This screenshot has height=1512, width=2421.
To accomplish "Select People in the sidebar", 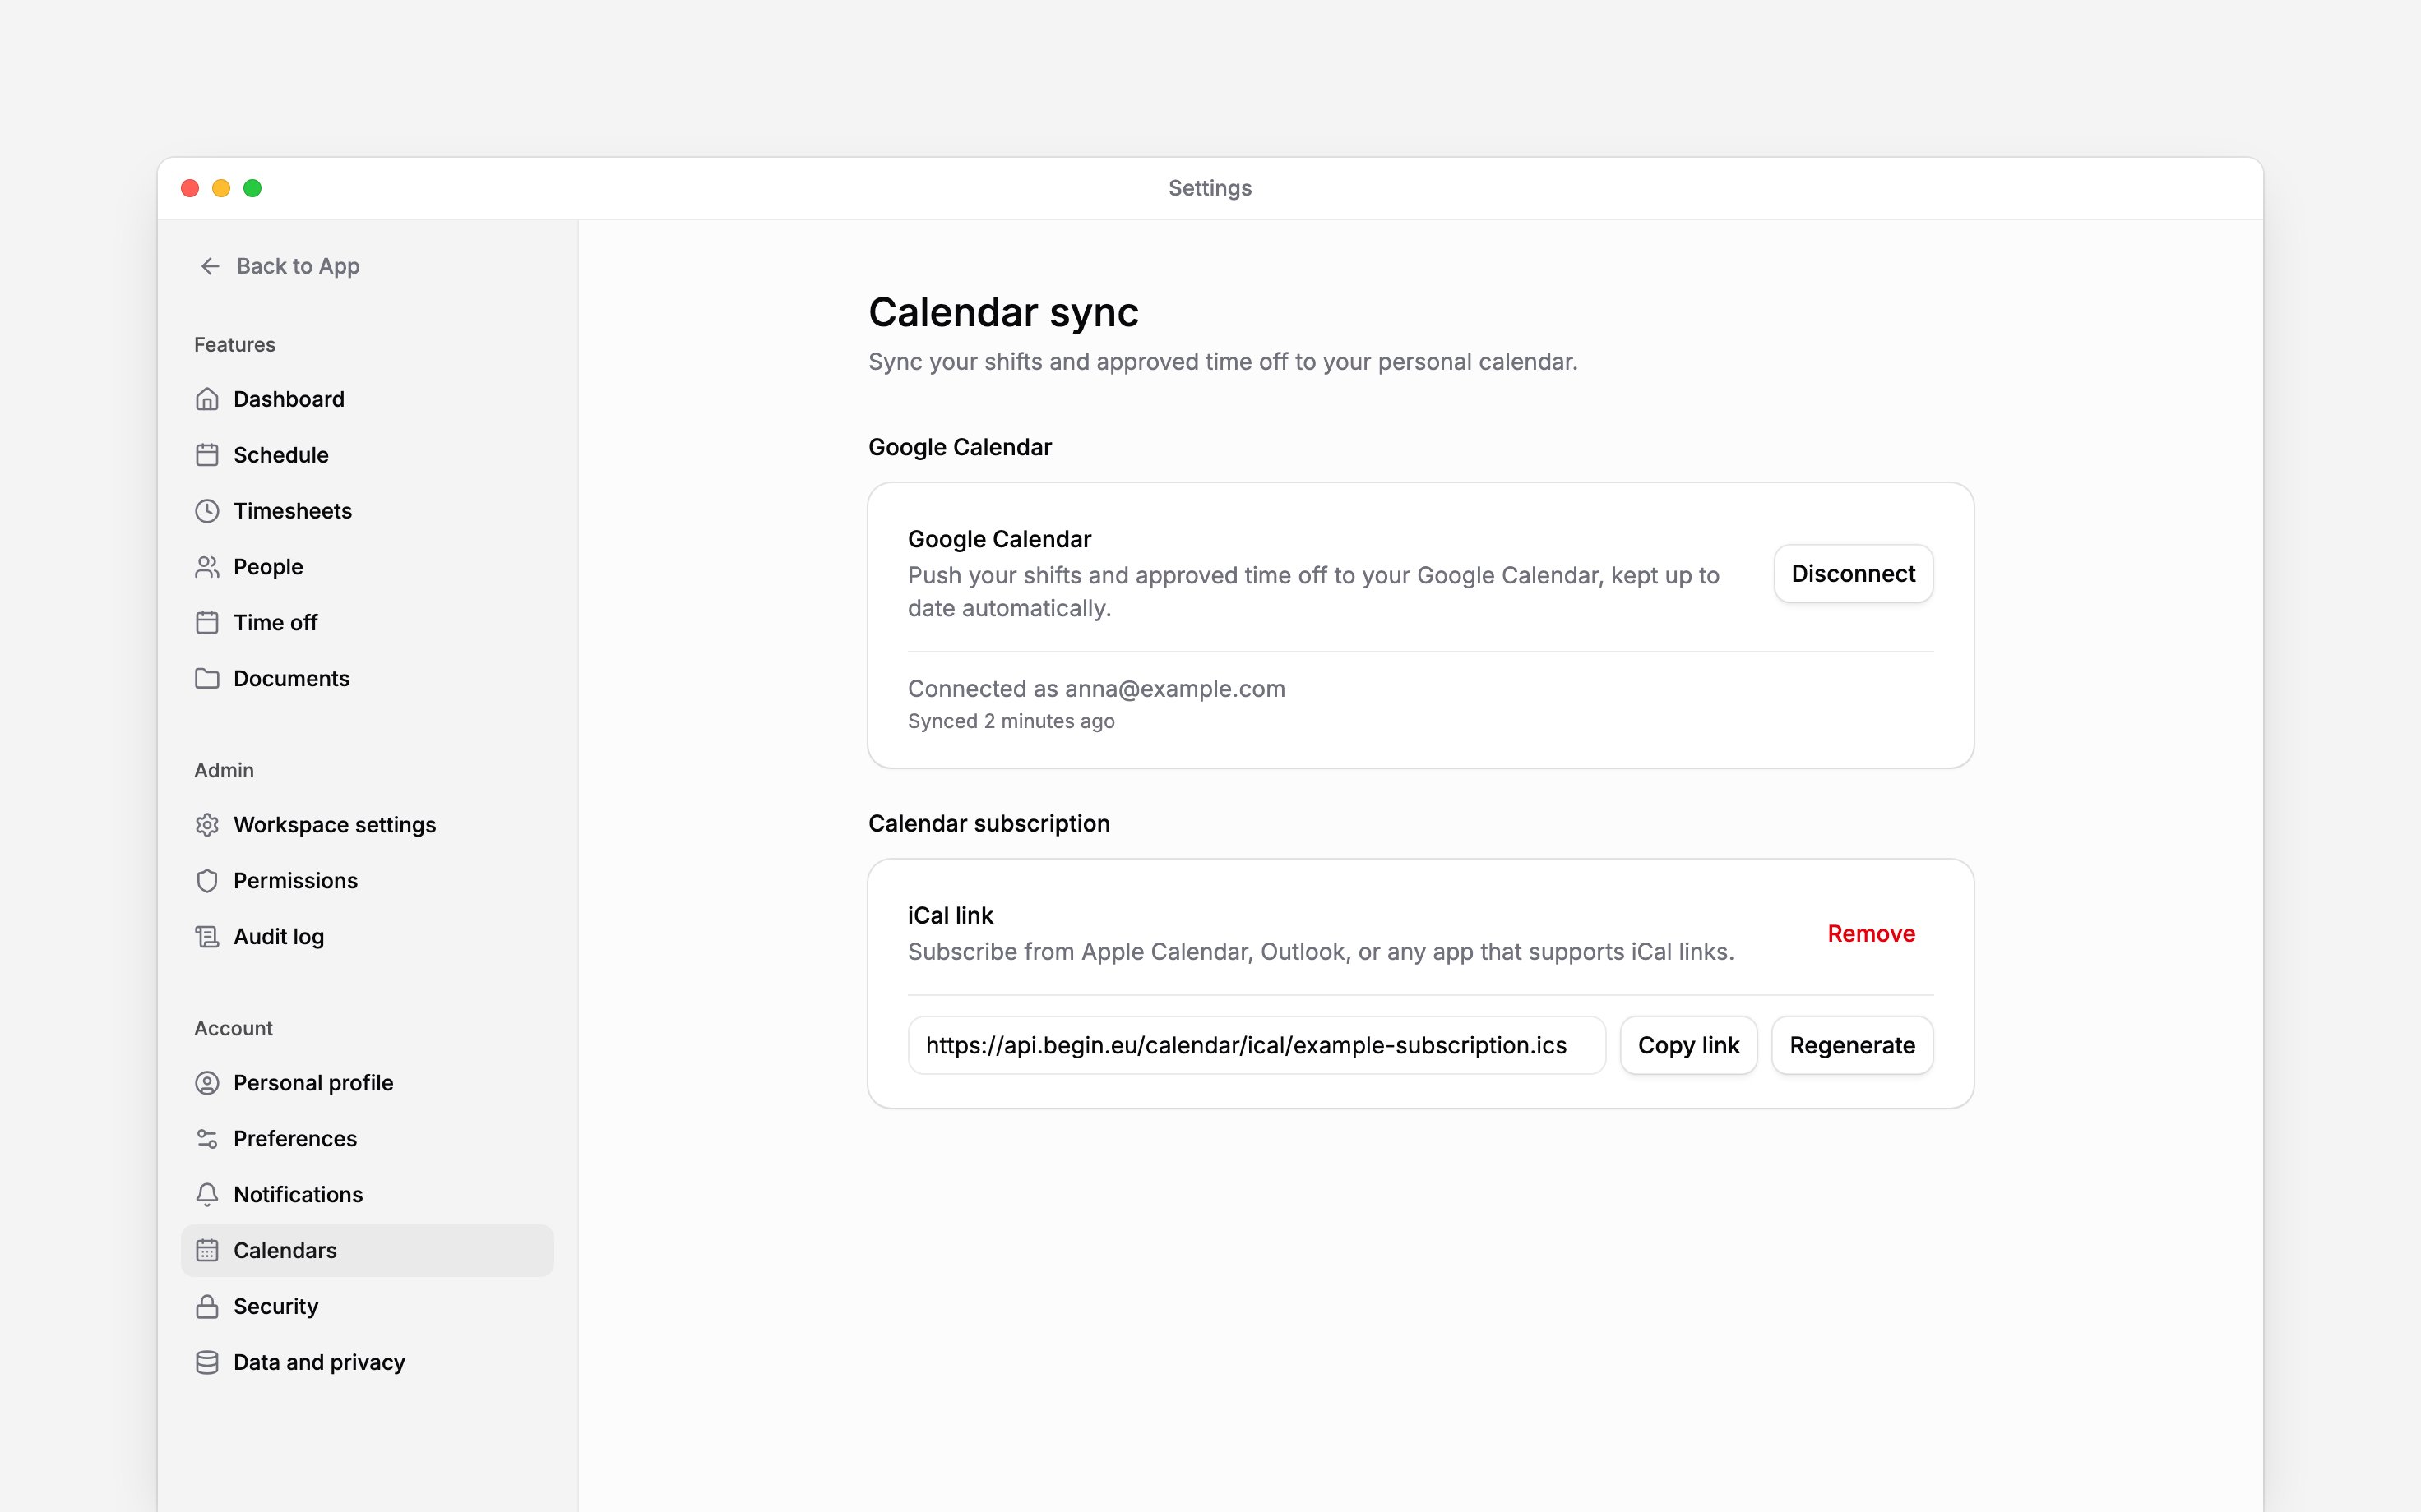I will (x=367, y=567).
